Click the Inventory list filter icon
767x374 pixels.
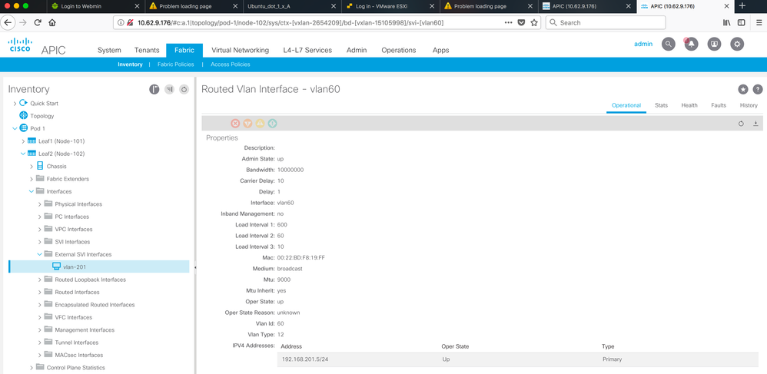169,89
